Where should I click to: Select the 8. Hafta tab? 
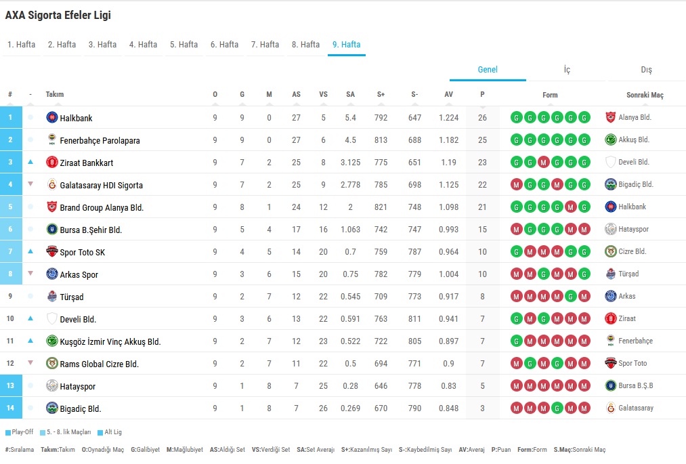pos(306,45)
